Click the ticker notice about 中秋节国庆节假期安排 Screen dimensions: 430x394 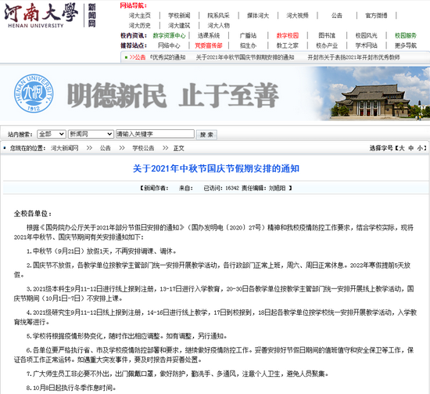[245, 57]
